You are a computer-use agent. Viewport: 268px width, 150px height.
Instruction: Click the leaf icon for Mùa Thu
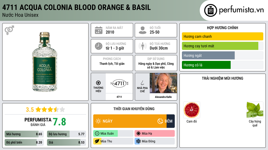[97, 141]
